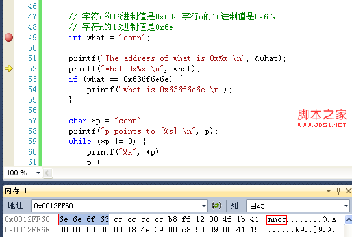Image resolution: width=352 pixels, height=237 pixels.
Task: Click the horizontal scroll left arrow in editor
Action: [x=47, y=173]
